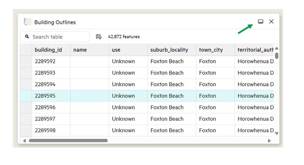Viewport: 304px width, 165px height.
Task: Select building_id cell 2289597
Action: click(x=51, y=119)
